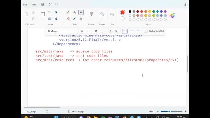The height and width of the screenshot is (118, 210).
Task: Open the View menu
Action: tap(33, 5)
